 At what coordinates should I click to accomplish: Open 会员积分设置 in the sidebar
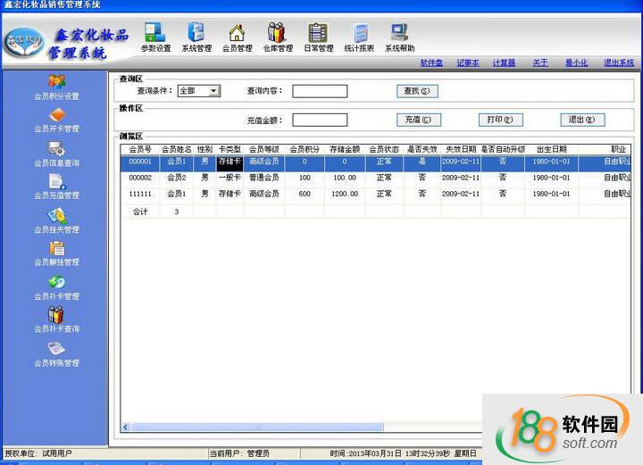pyautogui.click(x=56, y=87)
